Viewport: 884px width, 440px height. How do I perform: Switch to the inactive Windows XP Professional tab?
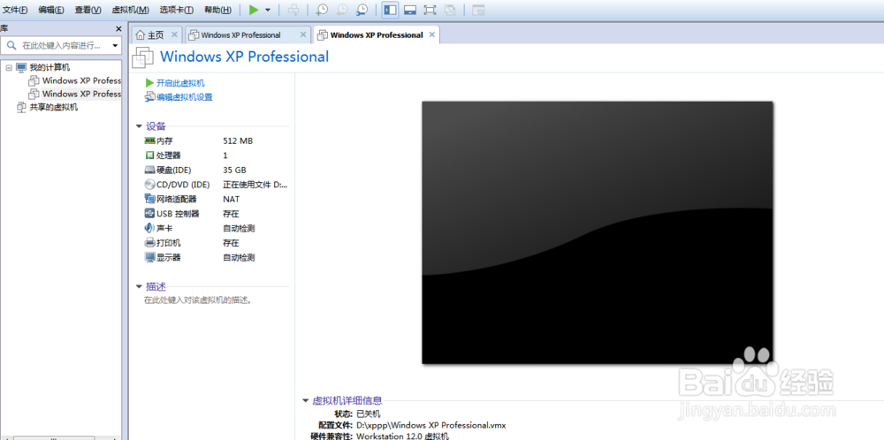240,35
